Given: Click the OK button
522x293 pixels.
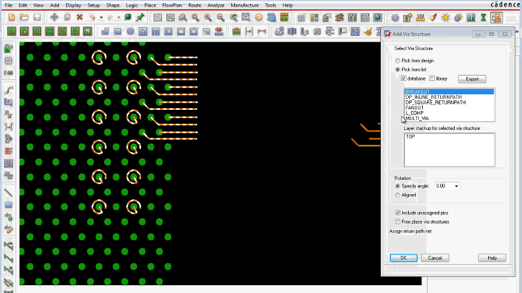Looking at the screenshot, I should [404, 257].
